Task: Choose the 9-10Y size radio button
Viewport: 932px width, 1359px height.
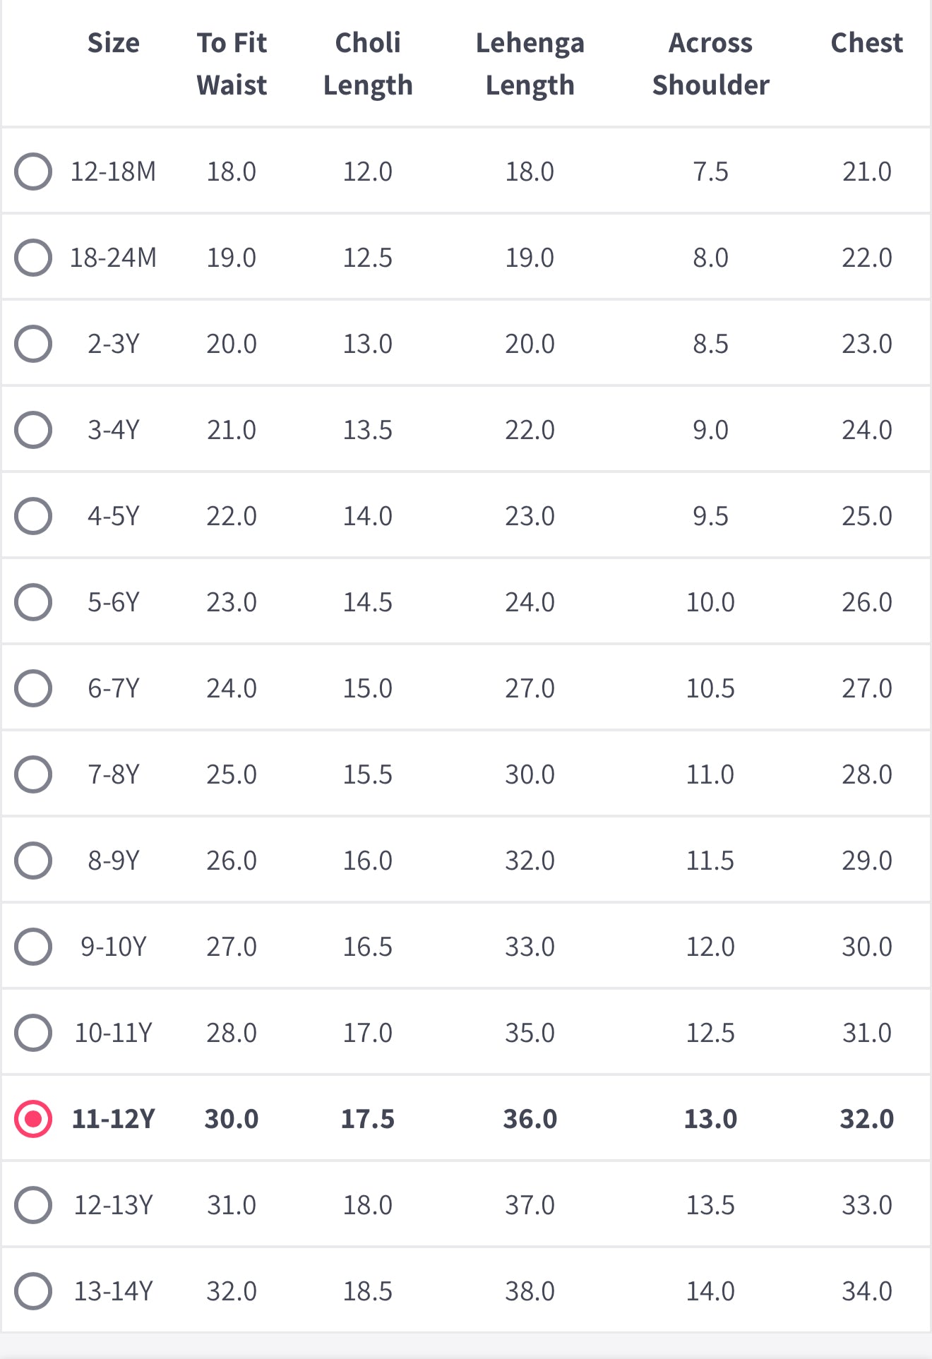Action: (33, 947)
